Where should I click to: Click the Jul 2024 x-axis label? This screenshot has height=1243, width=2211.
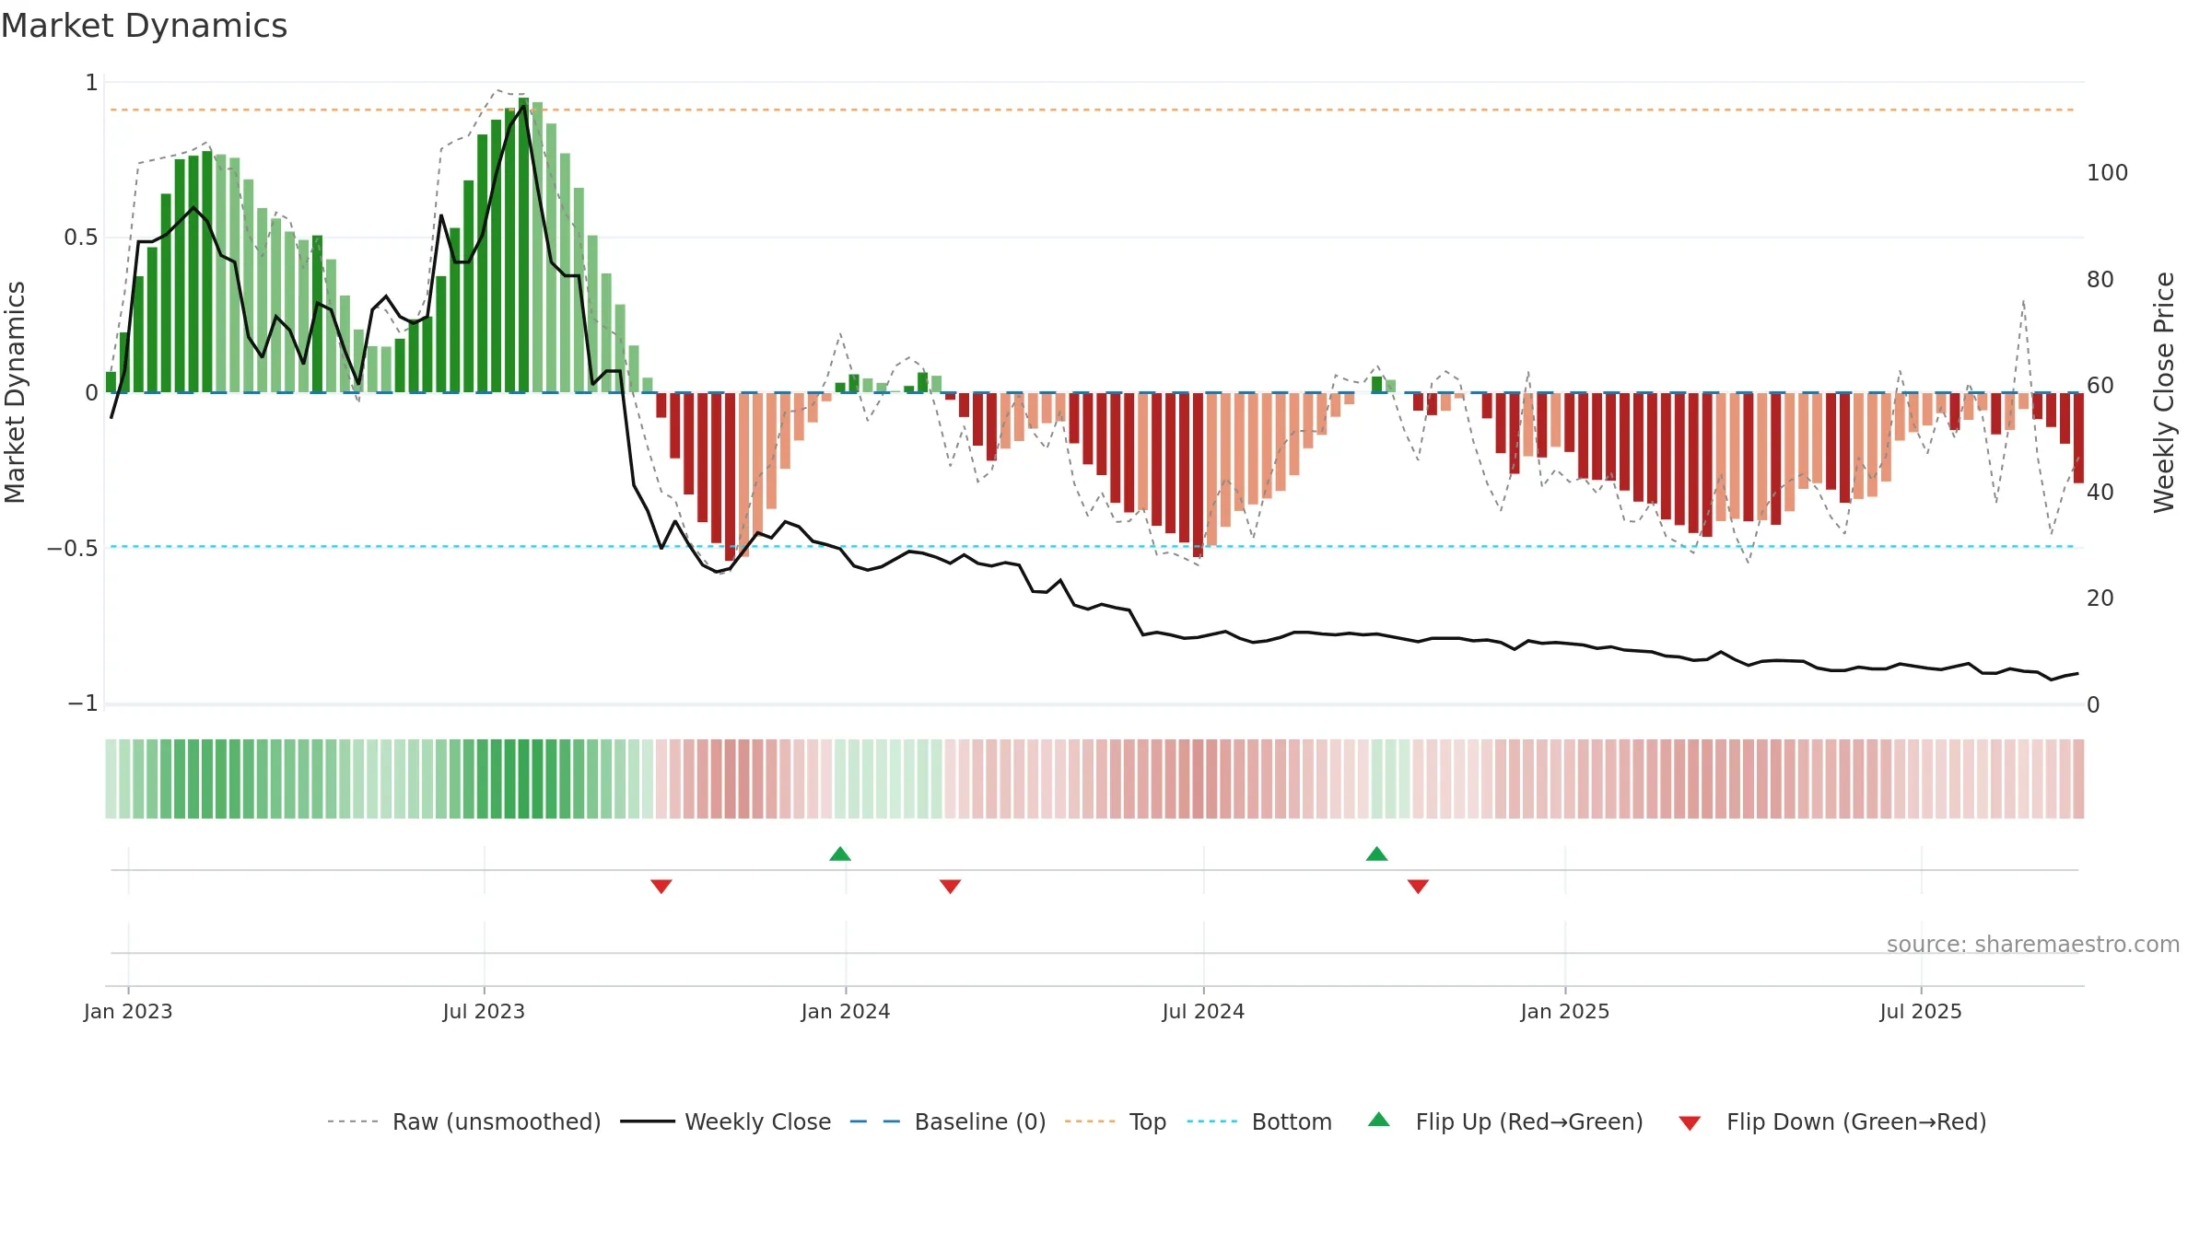pyautogui.click(x=1203, y=1011)
